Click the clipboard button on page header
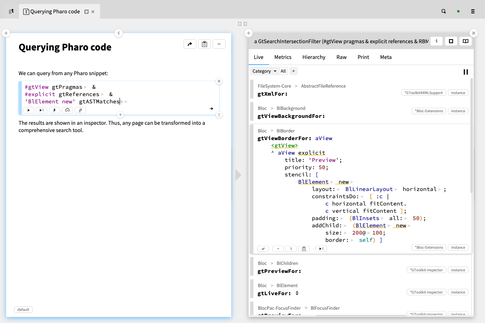The width and height of the screenshot is (485, 323). coord(205,44)
